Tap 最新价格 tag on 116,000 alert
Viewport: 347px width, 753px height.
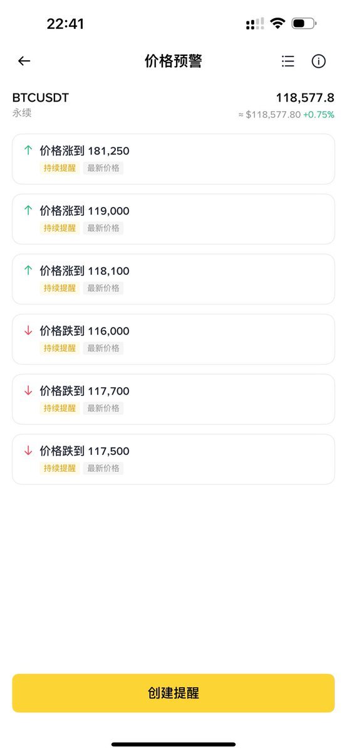click(103, 348)
